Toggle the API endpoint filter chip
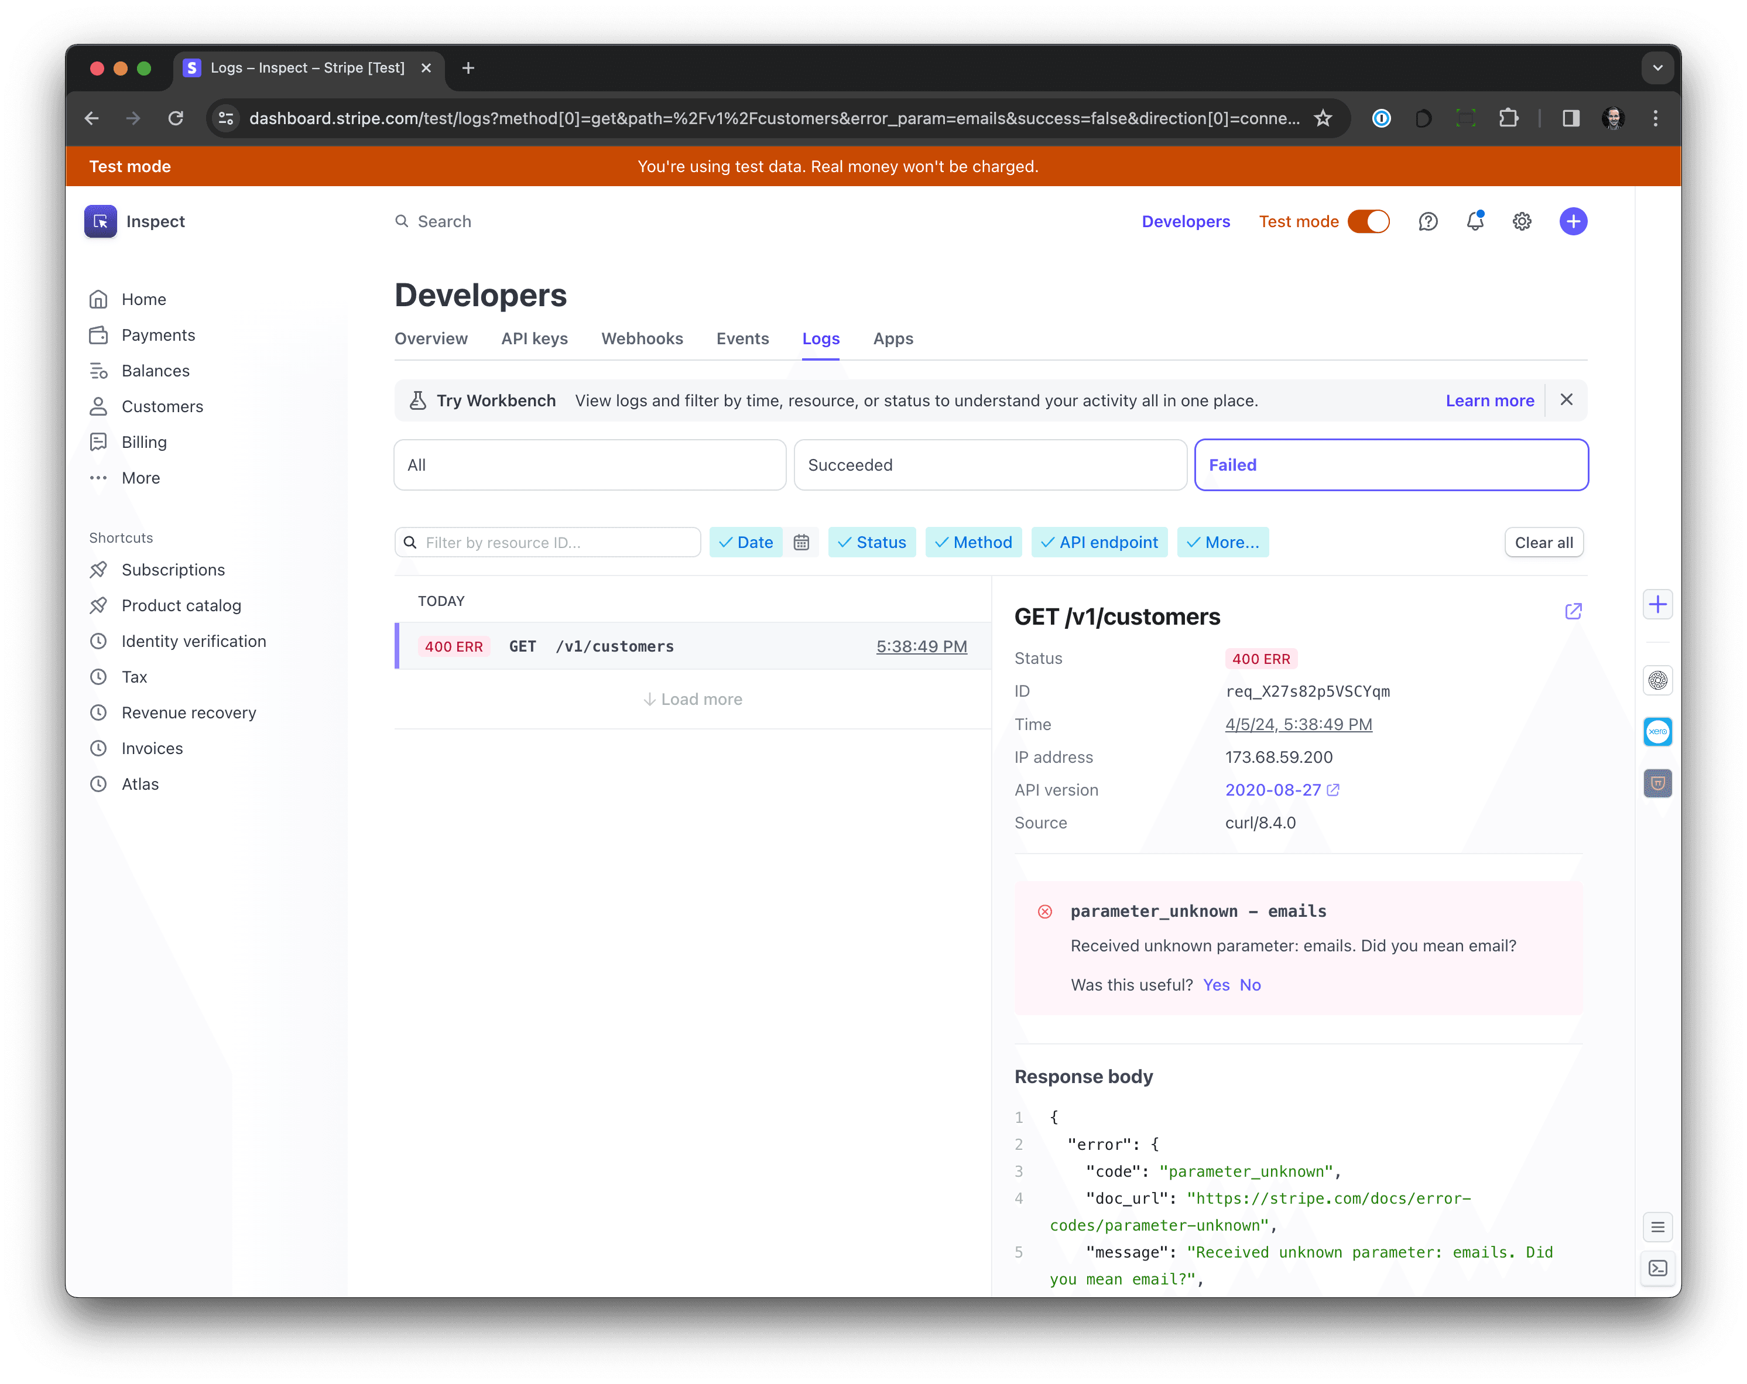This screenshot has width=1747, height=1384. 1099,542
